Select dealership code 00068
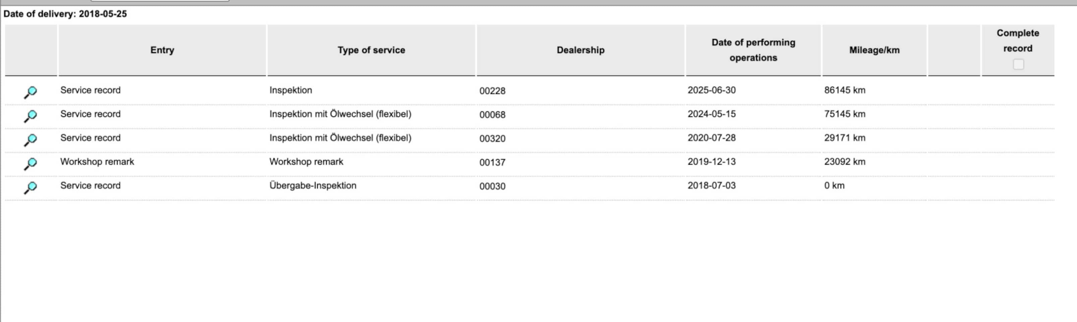The width and height of the screenshot is (1077, 322). click(492, 115)
